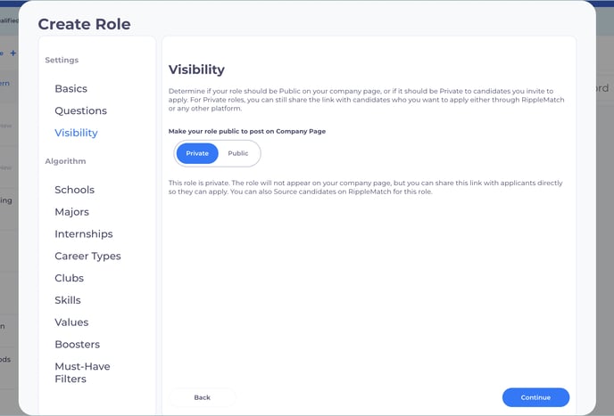Screen dimensions: 614x416
Task: Open the Career Types section
Action: (x=87, y=257)
